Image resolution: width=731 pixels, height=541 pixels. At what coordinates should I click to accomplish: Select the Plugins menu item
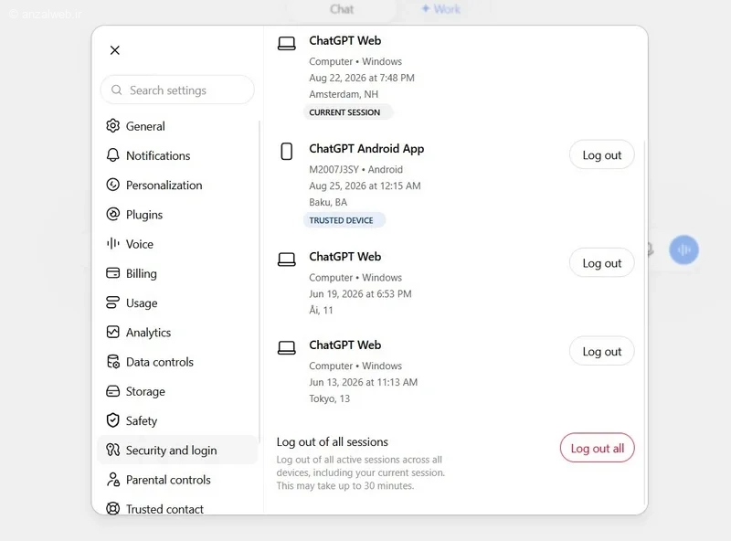tap(144, 215)
